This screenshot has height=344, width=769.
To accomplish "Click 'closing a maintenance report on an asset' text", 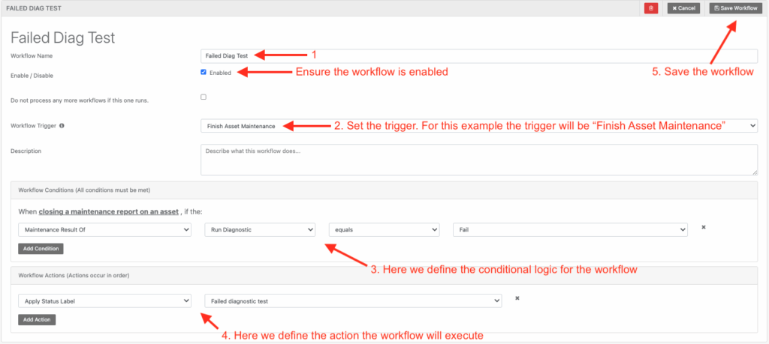I will coord(108,212).
